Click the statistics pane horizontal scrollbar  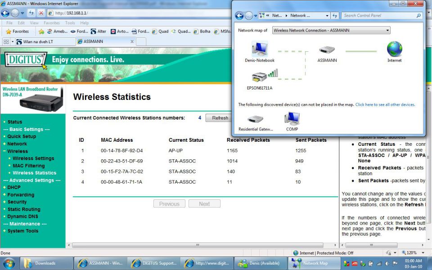tap(198, 245)
